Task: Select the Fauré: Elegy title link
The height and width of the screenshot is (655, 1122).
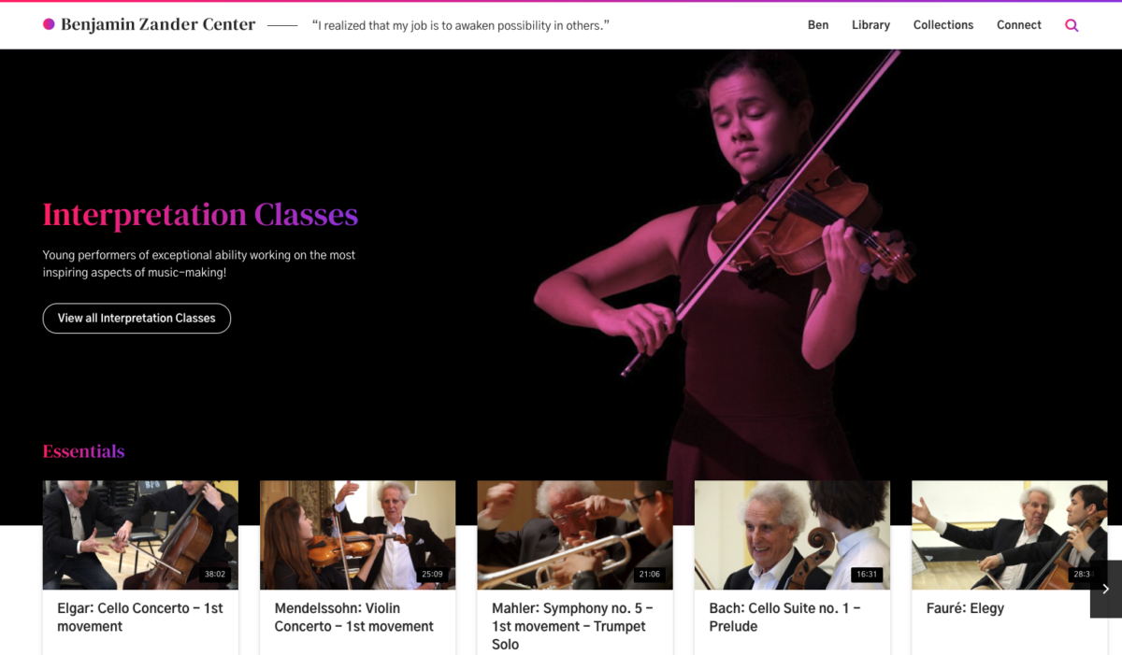Action: coord(965,608)
